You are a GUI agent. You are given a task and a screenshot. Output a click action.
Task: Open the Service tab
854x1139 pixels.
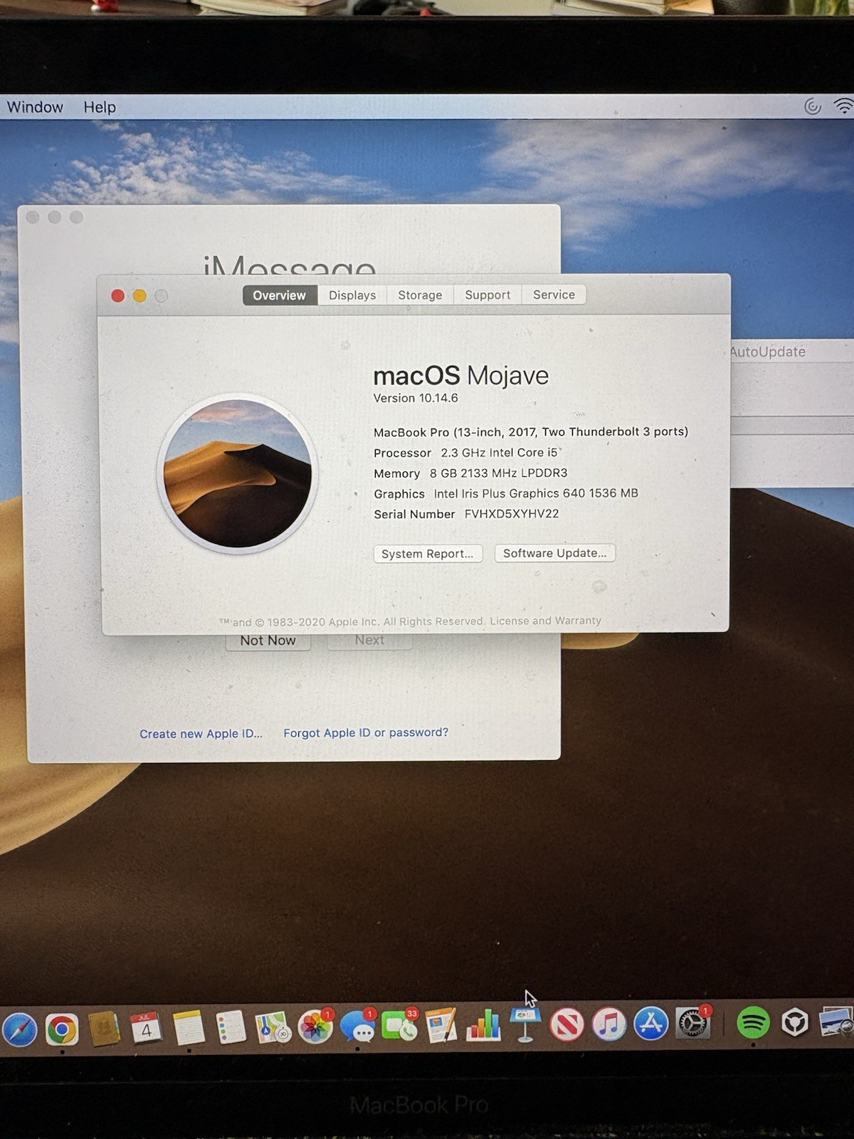click(x=554, y=295)
